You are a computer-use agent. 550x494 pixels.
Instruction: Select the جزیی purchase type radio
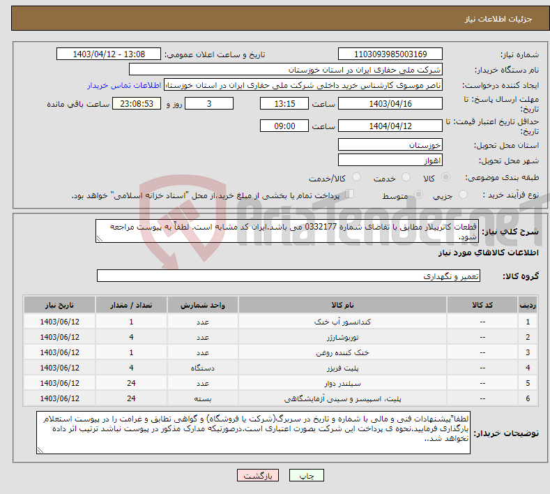click(x=463, y=195)
